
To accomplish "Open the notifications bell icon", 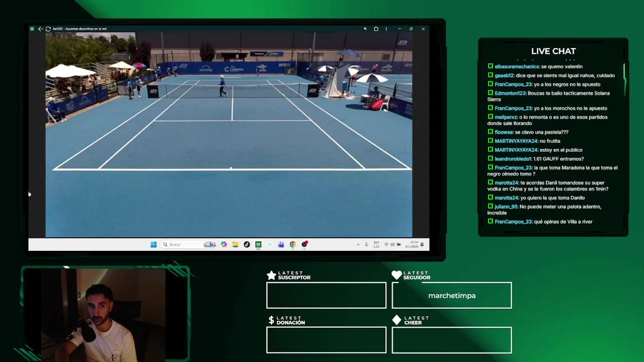I will 422,244.
